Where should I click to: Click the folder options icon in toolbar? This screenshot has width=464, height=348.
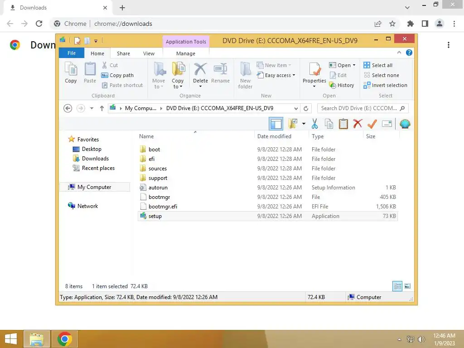[x=293, y=124]
